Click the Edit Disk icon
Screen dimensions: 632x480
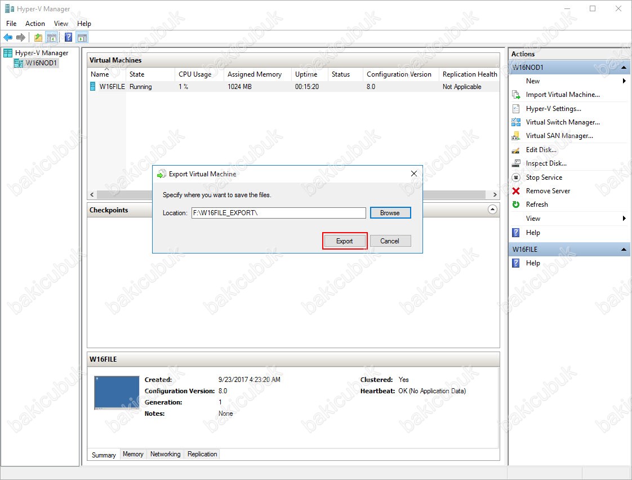(x=516, y=150)
